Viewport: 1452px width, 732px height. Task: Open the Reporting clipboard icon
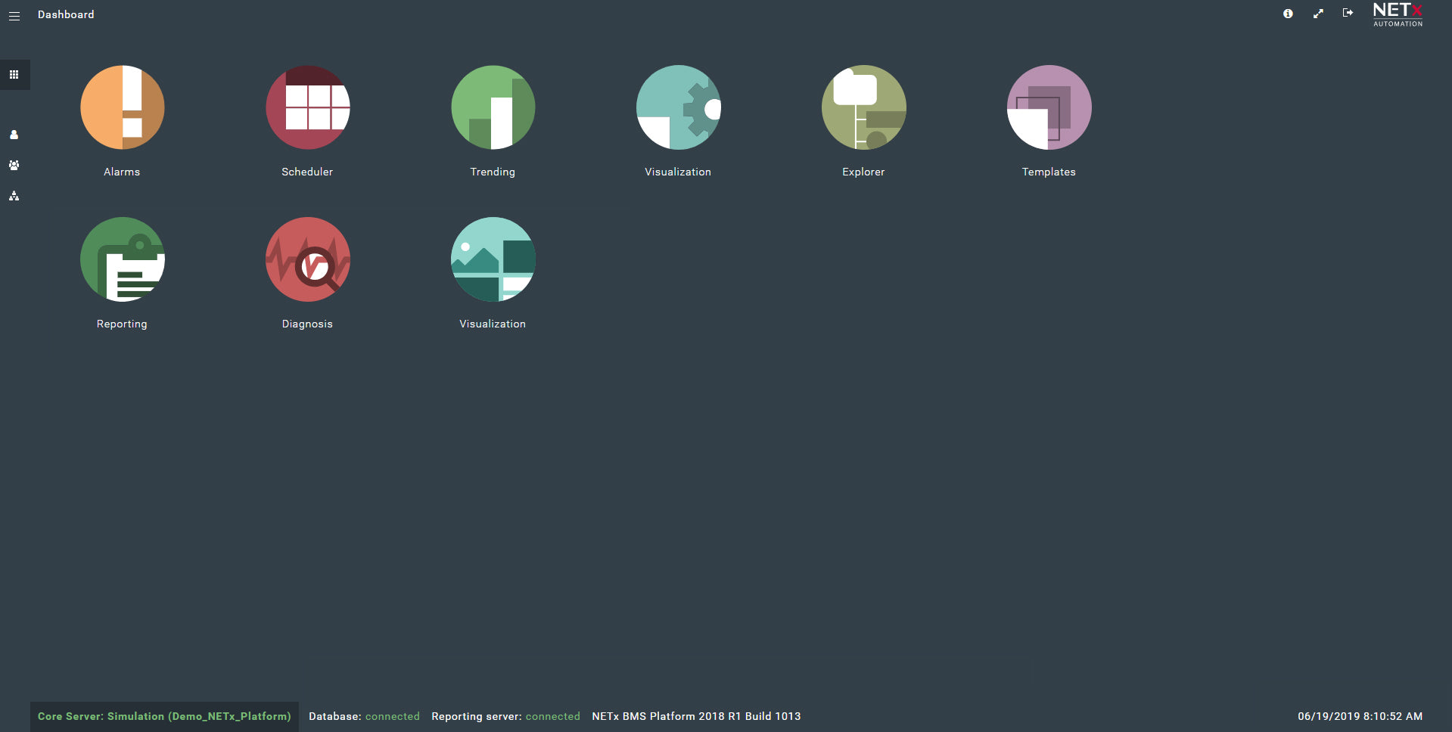pyautogui.click(x=122, y=259)
